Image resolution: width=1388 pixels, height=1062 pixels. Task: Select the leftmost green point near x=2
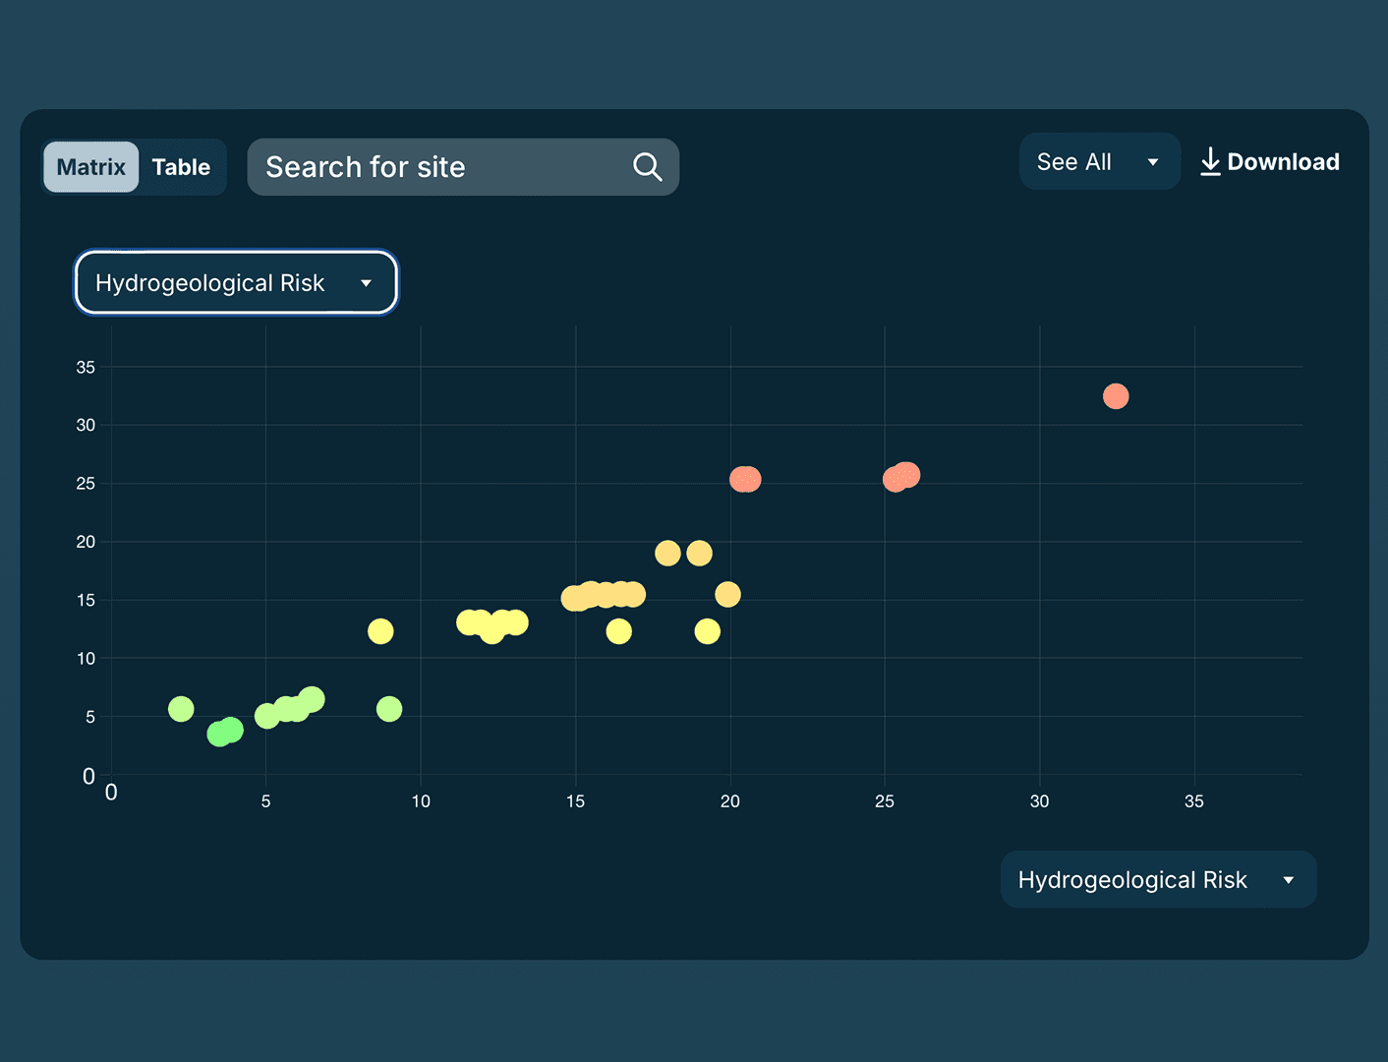pyautogui.click(x=181, y=709)
